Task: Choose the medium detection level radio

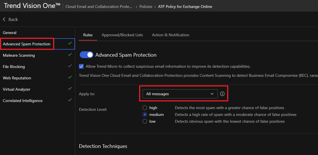Action: pyautogui.click(x=145, y=114)
